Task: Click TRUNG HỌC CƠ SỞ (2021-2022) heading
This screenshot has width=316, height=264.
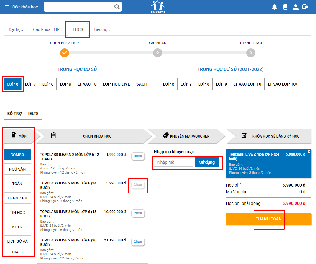Action: [230, 69]
